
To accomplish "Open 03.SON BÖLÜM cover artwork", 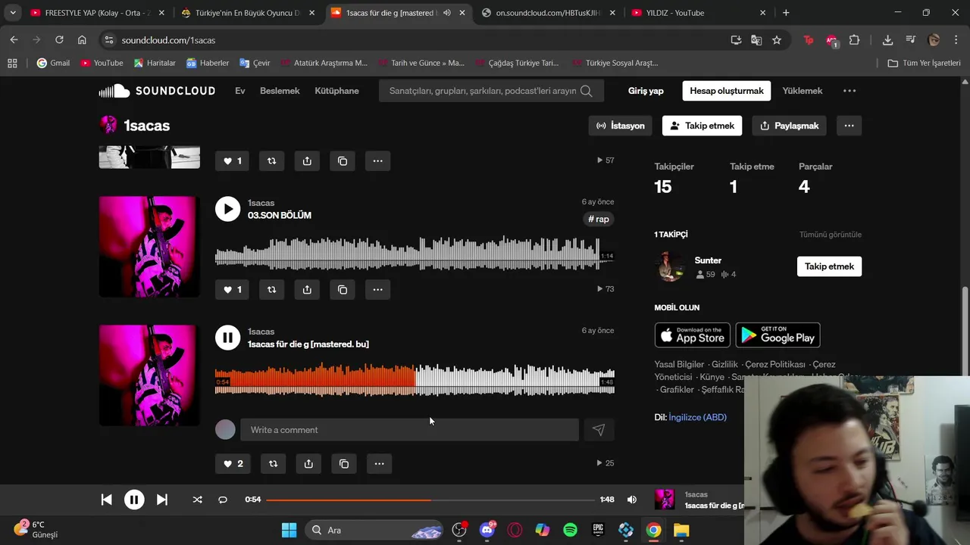I will click(x=149, y=247).
